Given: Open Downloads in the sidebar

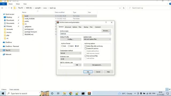Looking at the screenshot, I should click(10, 20).
